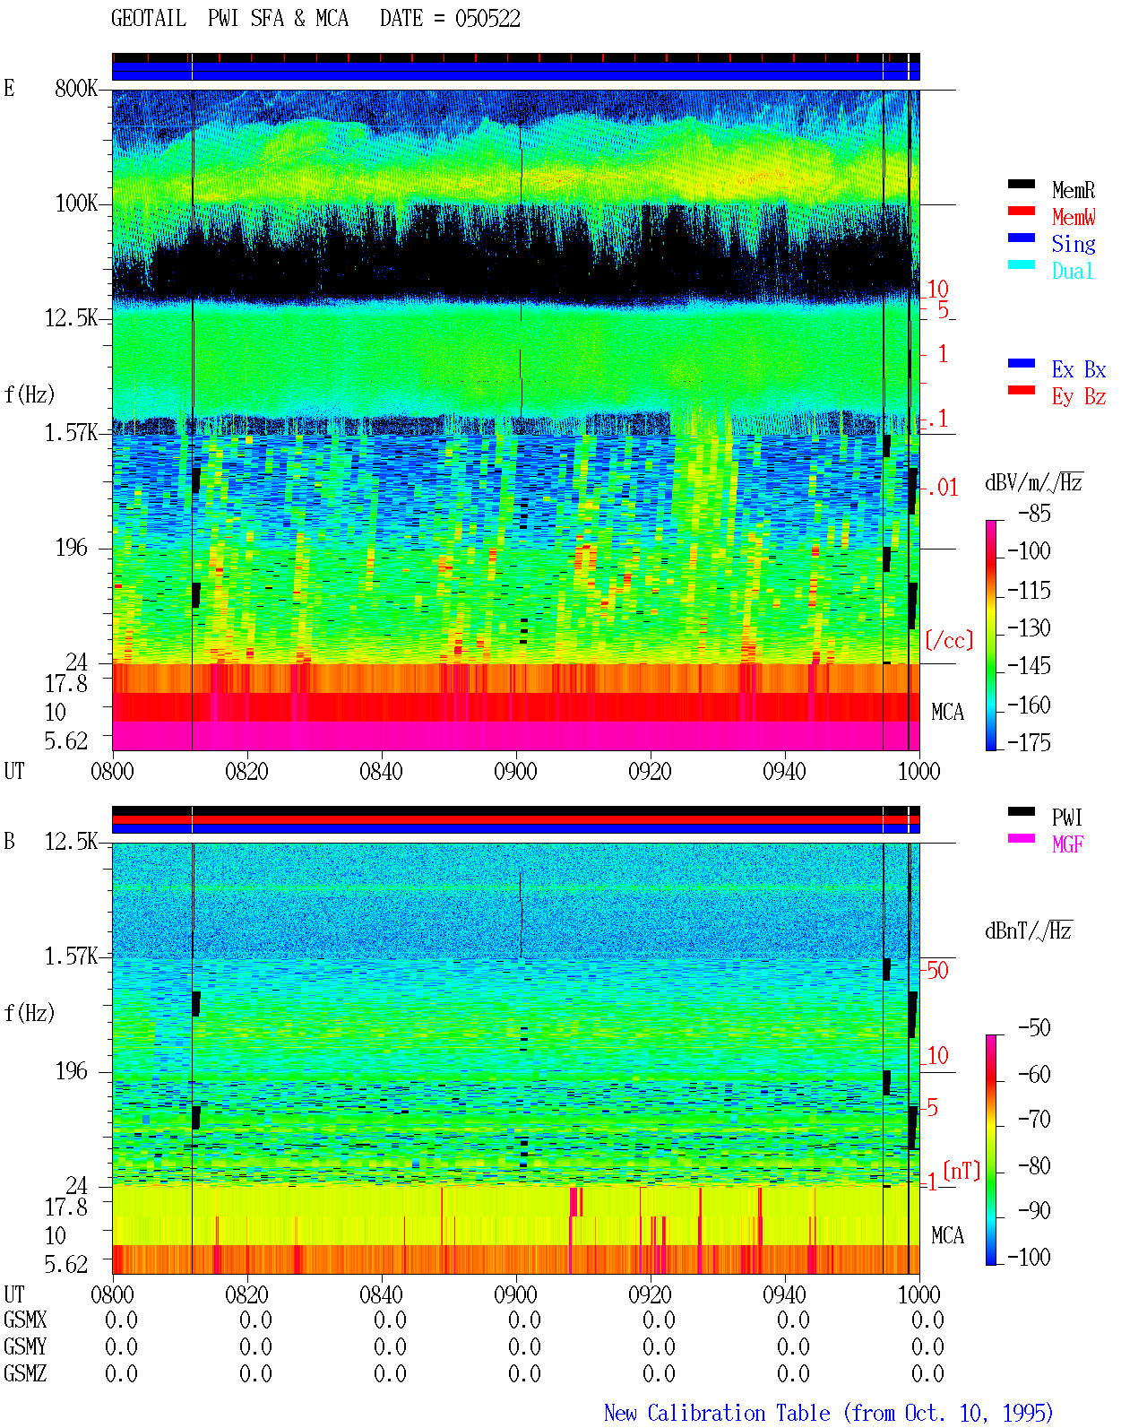Click the lower B-field spectrogram plot
Image resolution: width=1147 pixels, height=1428 pixels.
tap(515, 1059)
